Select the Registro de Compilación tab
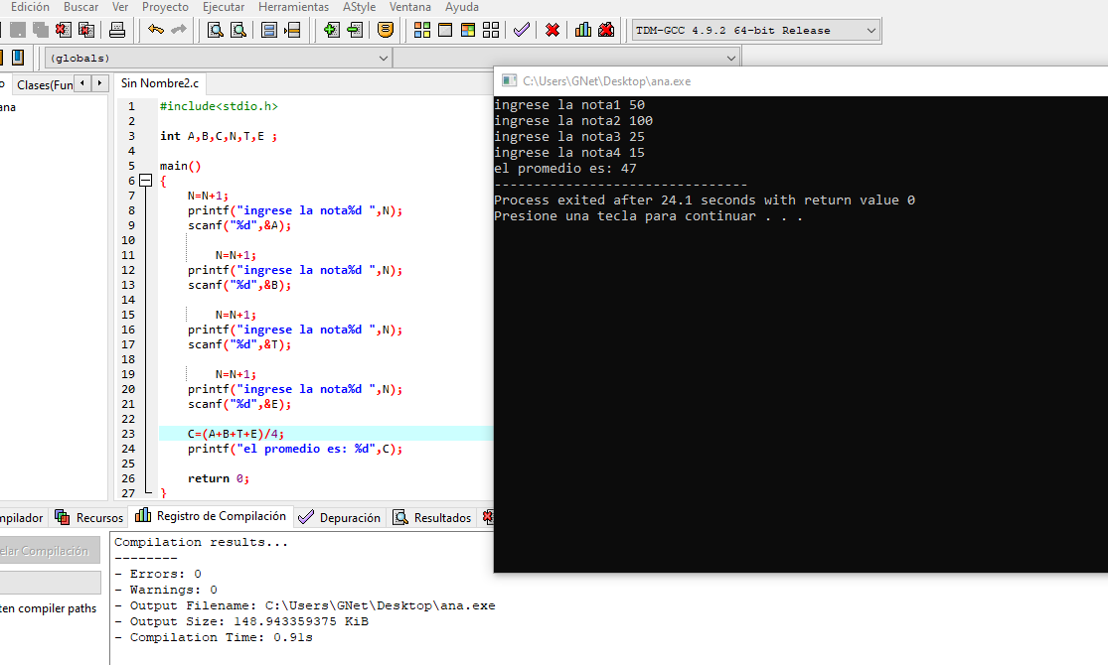1108x665 pixels. click(211, 516)
